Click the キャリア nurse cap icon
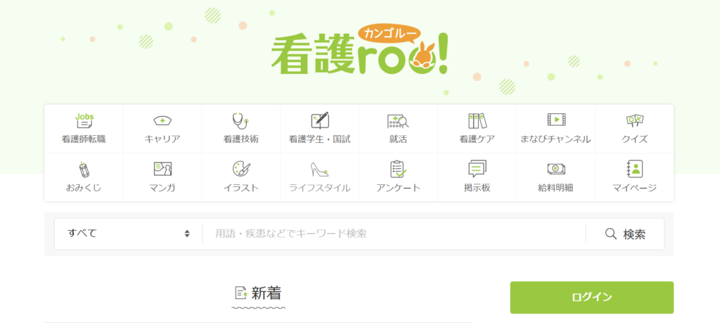Viewport: 720px width, 323px height. [162, 120]
